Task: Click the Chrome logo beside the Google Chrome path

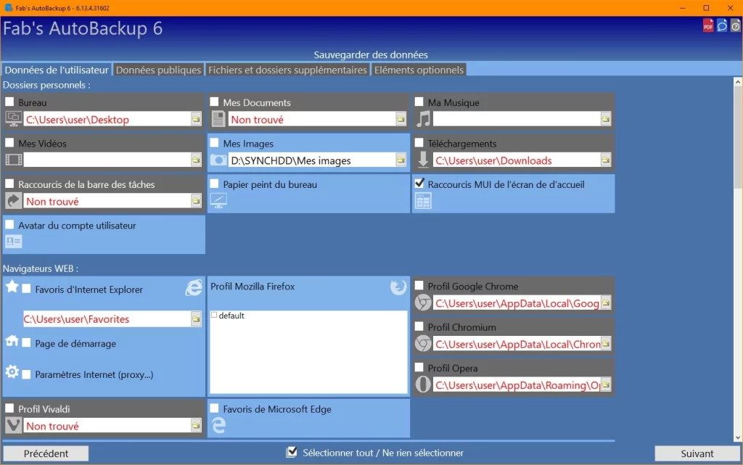Action: pos(423,303)
